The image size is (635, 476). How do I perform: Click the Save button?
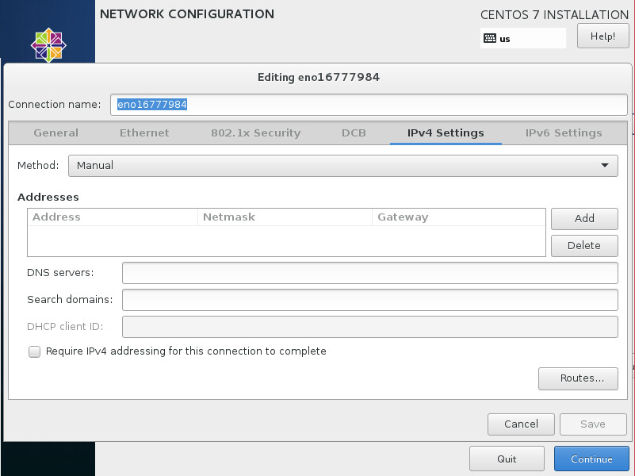tap(593, 424)
